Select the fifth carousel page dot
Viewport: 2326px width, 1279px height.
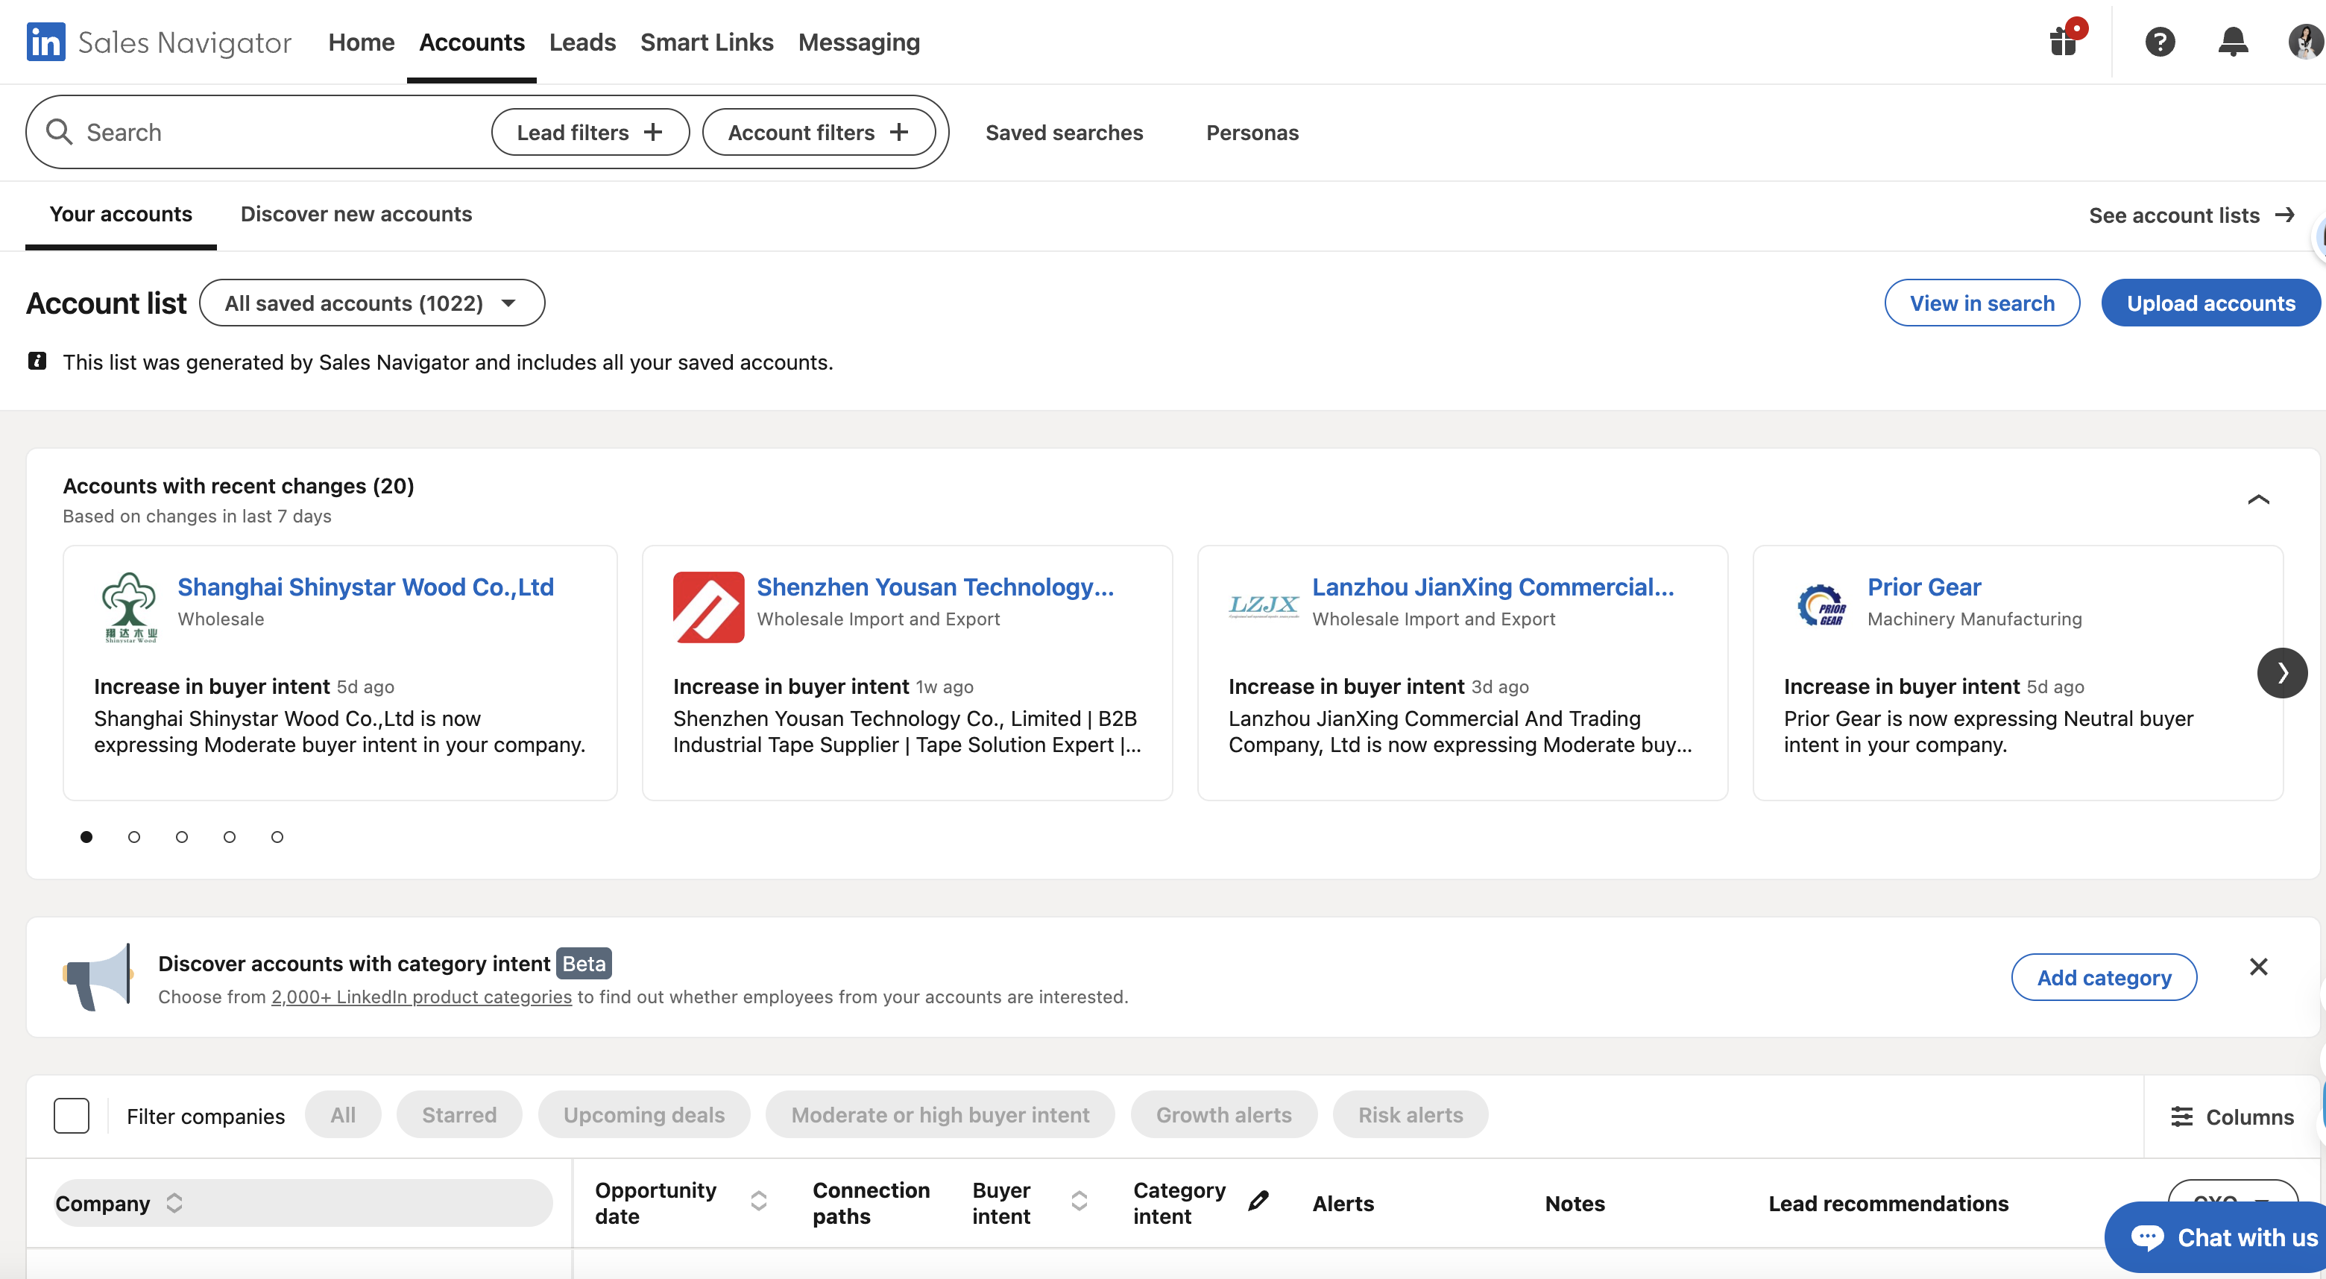tap(277, 837)
